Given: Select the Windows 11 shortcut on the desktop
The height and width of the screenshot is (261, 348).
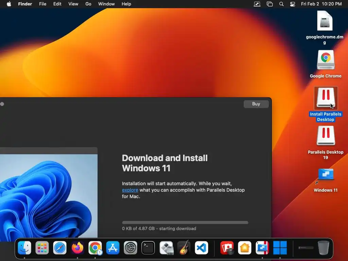Looking at the screenshot, I should (326, 180).
